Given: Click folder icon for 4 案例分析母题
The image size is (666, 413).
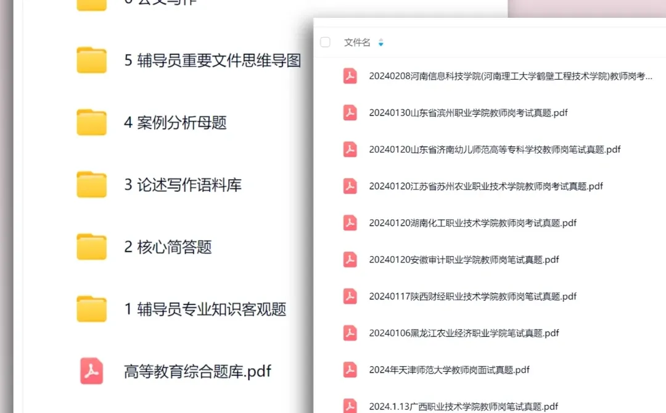Looking at the screenshot, I should [91, 123].
